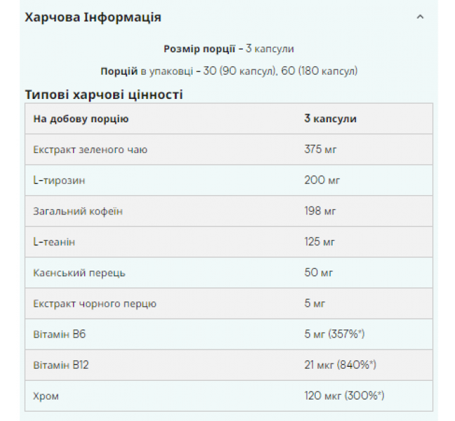The height and width of the screenshot is (421, 455).
Task: Collapse the Харчова Інформація section chevron
Action: 420,17
